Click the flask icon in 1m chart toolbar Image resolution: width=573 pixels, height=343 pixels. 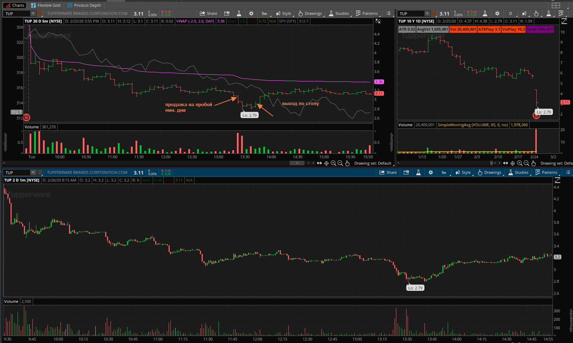418,172
